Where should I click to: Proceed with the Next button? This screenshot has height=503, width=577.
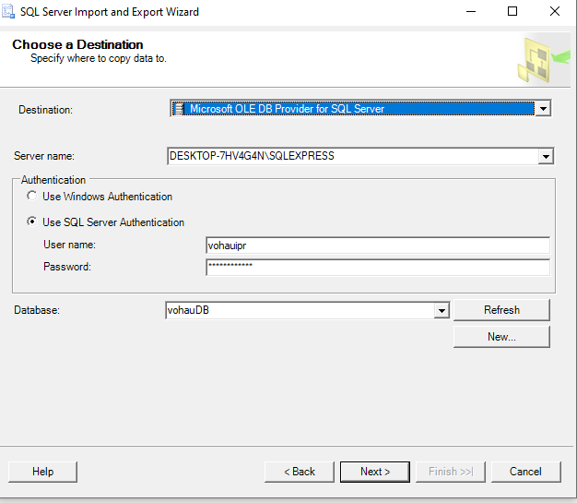click(374, 472)
